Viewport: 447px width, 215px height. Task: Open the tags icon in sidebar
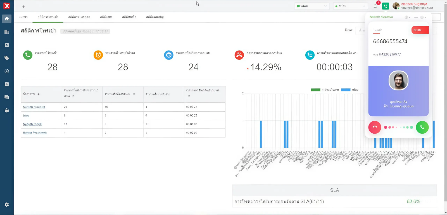pyautogui.click(x=7, y=58)
